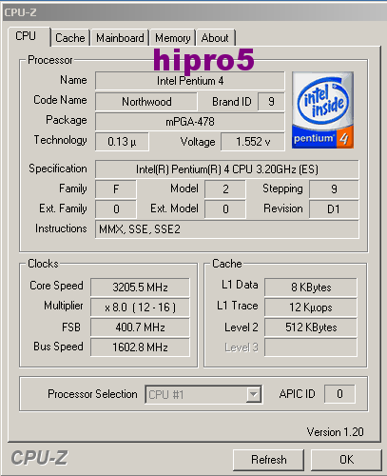Open the Cache tab

(70, 38)
